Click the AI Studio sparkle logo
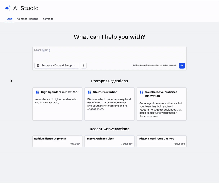 coord(8,8)
